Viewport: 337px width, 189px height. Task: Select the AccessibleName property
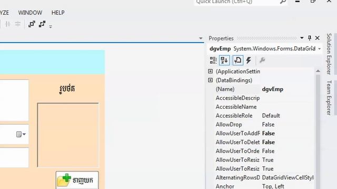pos(236,107)
